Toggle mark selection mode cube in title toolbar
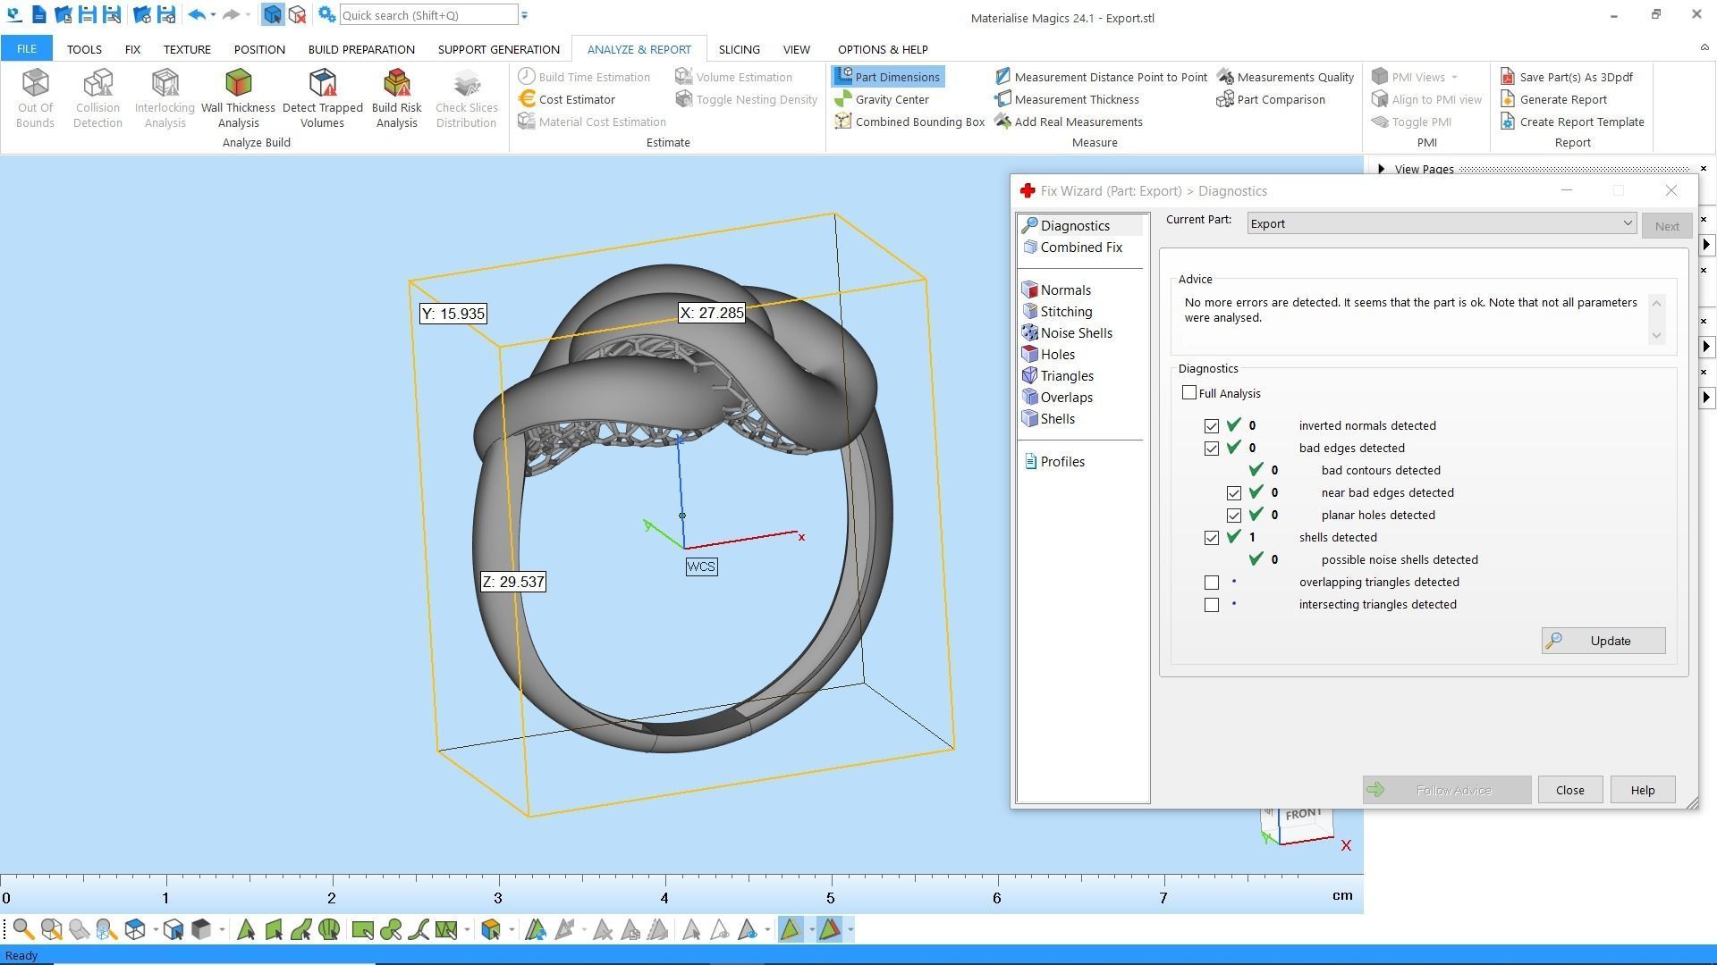Viewport: 1717px width, 965px height. [x=273, y=15]
